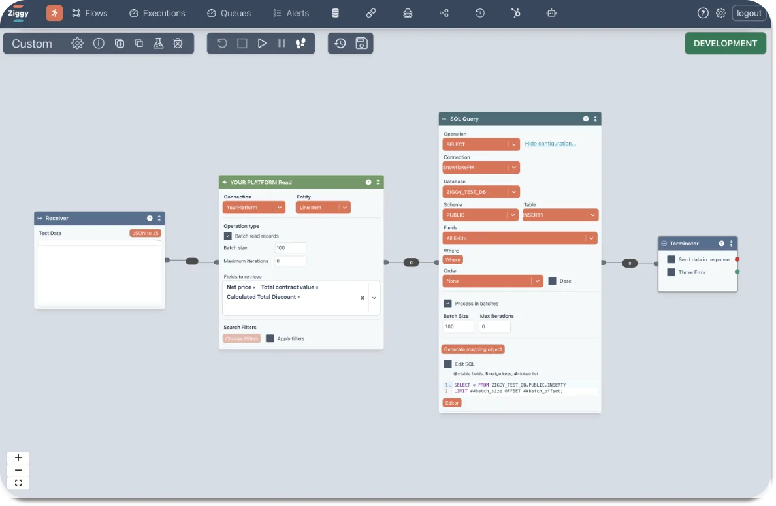776x506 pixels.
Task: Click the play button in the flow toolbar
Action: click(x=262, y=44)
